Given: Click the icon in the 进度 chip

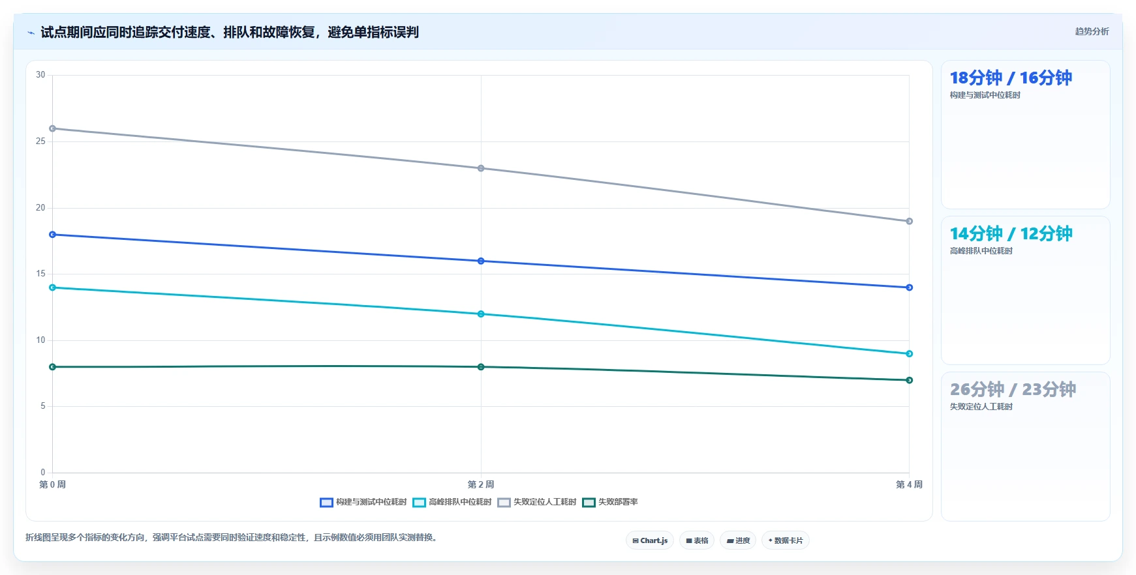Looking at the screenshot, I should click(730, 540).
